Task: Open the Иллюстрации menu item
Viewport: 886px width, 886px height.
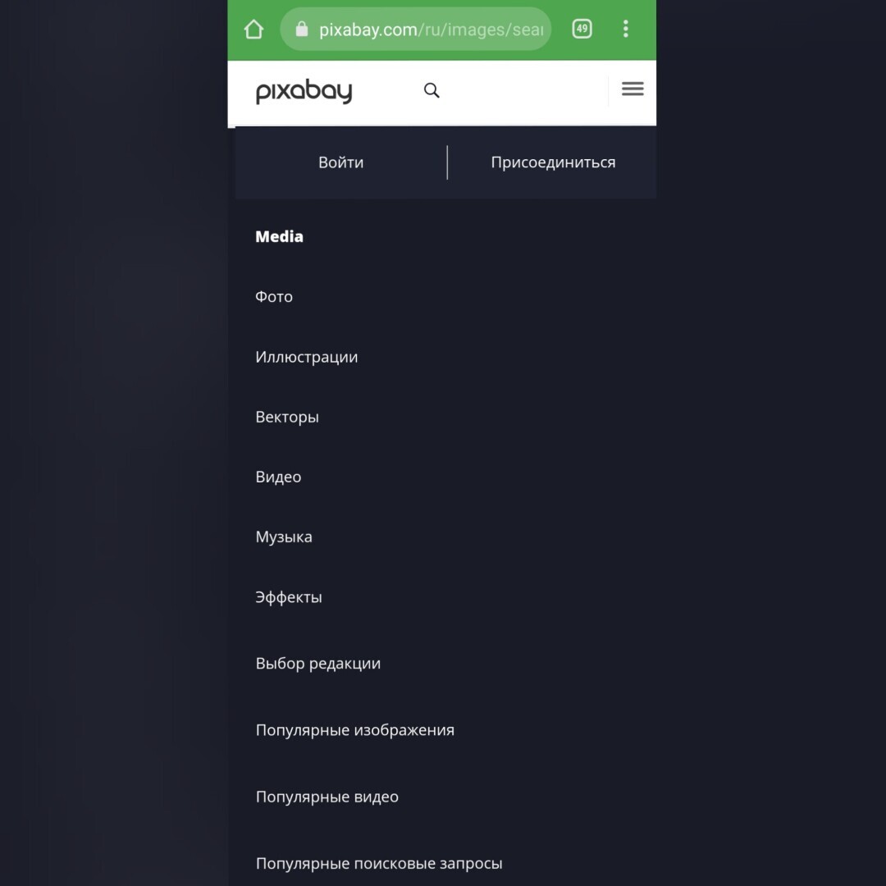Action: point(306,357)
